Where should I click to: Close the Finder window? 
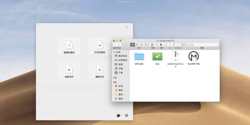(x=114, y=41)
